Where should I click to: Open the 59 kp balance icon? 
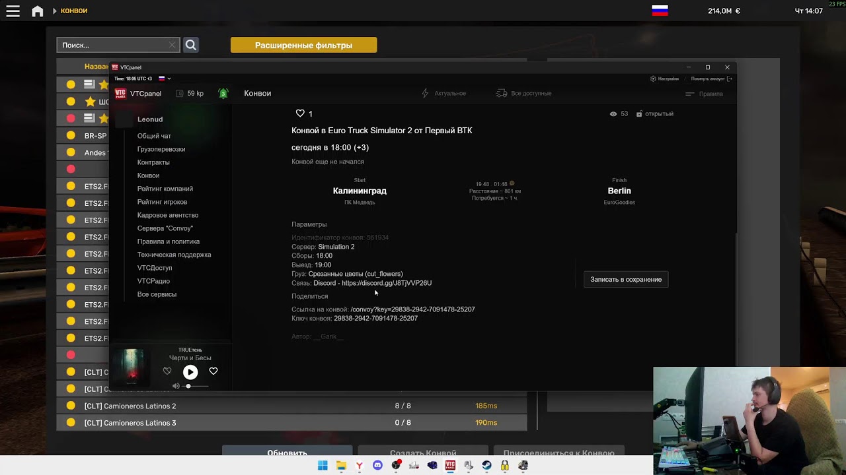(x=180, y=94)
